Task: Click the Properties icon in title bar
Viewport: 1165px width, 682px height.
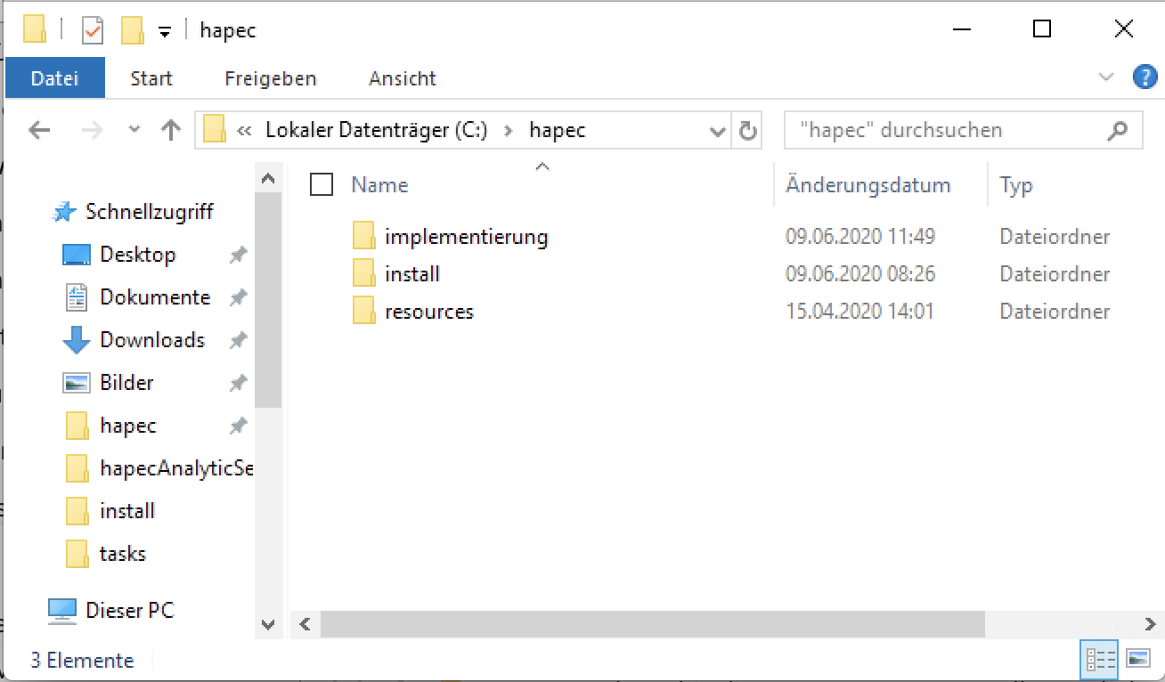Action: pyautogui.click(x=93, y=30)
